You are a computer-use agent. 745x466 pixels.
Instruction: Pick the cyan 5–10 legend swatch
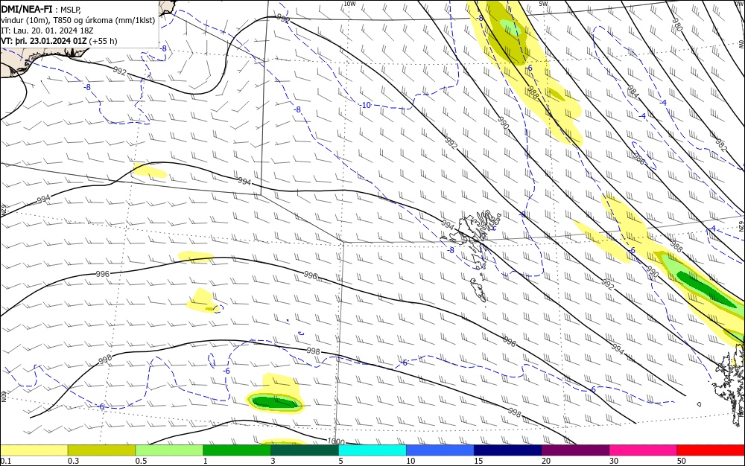click(372, 450)
